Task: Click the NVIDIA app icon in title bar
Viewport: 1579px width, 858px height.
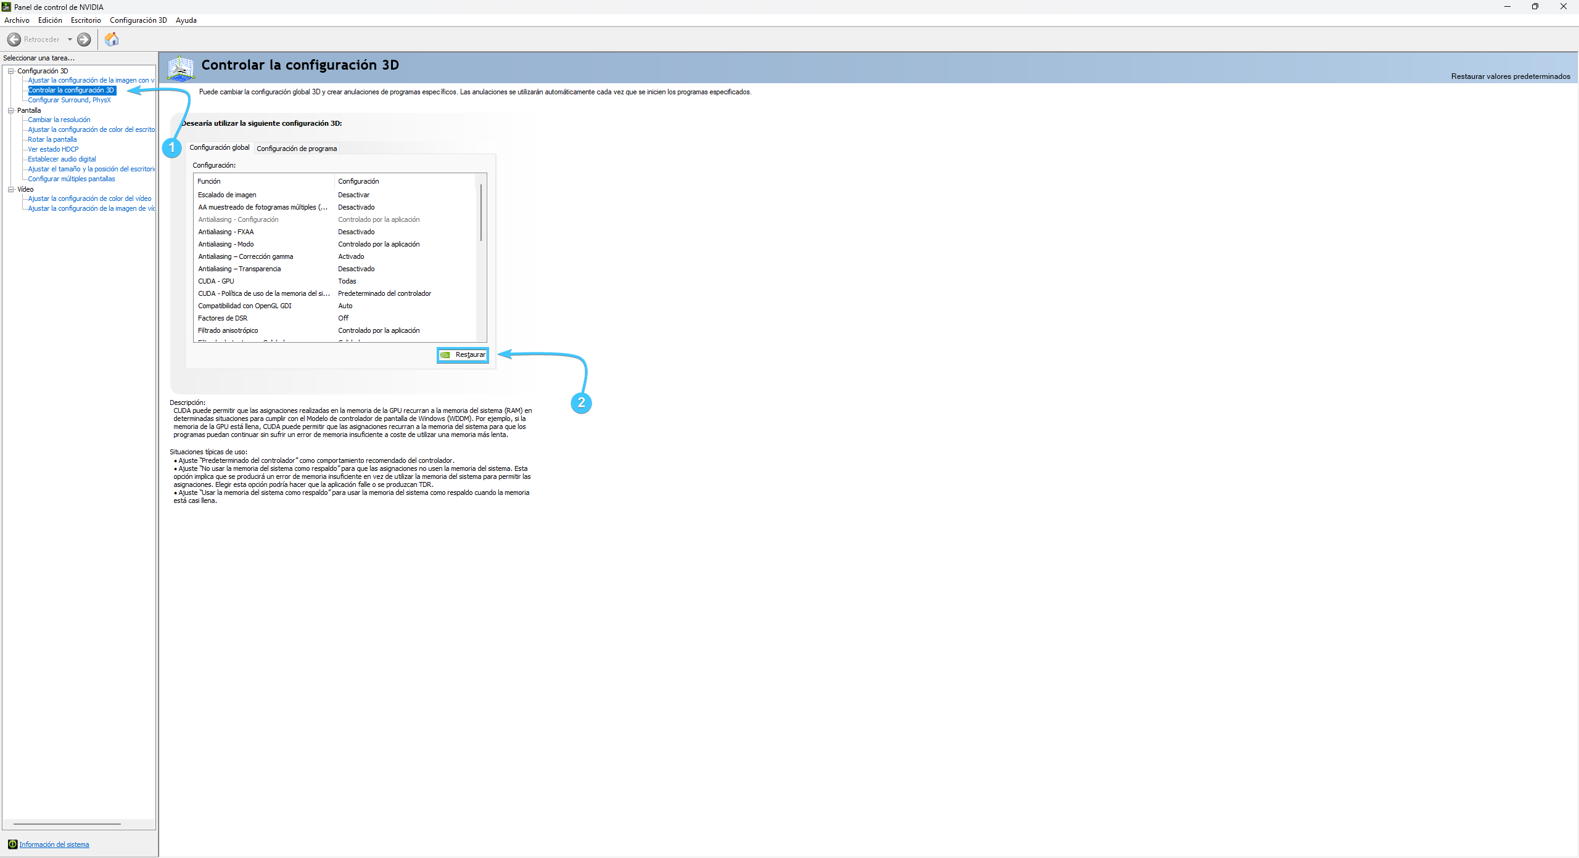Action: click(6, 7)
